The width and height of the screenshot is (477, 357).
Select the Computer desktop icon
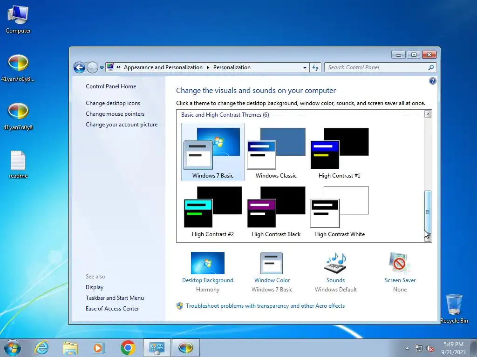18,20
